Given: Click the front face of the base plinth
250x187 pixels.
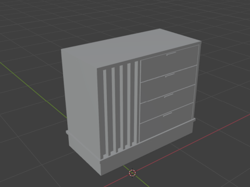Looking at the screenshot, I should [x=147, y=147].
